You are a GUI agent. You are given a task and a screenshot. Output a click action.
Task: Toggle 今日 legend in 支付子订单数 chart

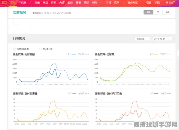tap(154, 93)
